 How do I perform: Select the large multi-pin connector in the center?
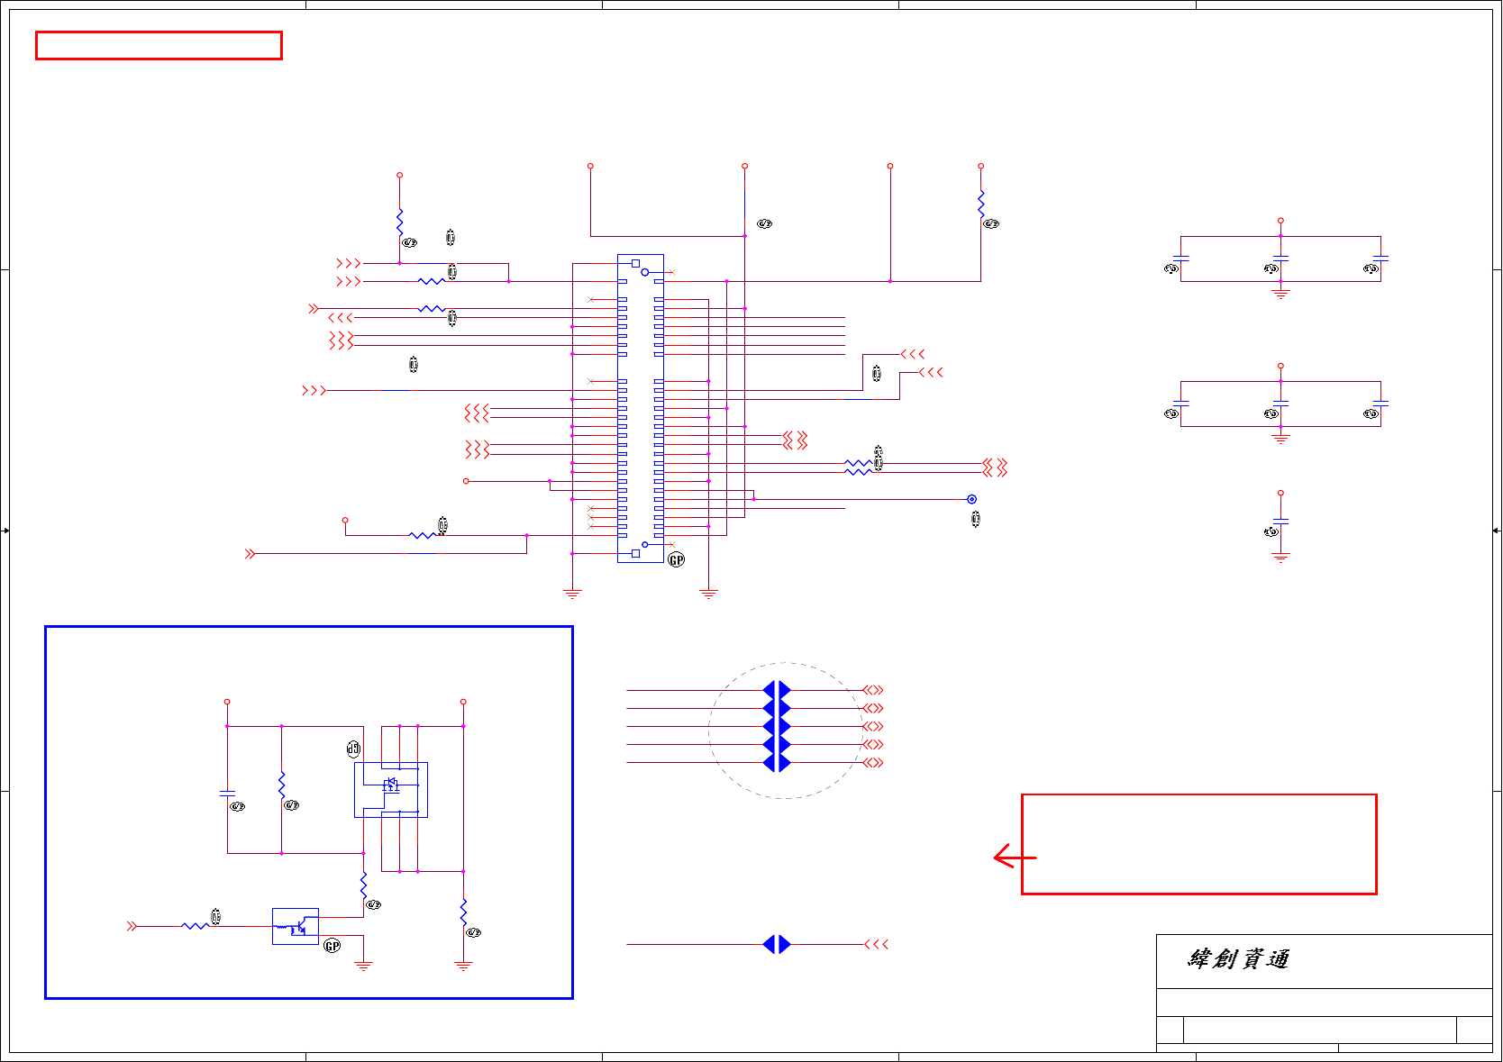pyautogui.click(x=641, y=408)
